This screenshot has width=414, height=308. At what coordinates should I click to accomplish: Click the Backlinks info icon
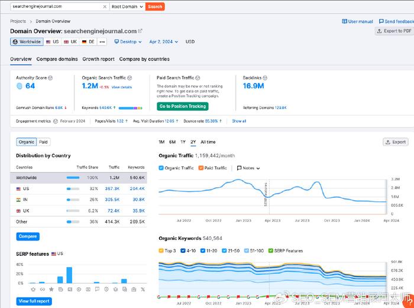click(265, 78)
